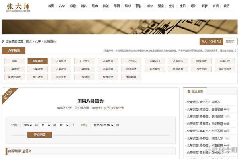Click the 最近更新 panel icon
239x159 pixels.
click(189, 91)
